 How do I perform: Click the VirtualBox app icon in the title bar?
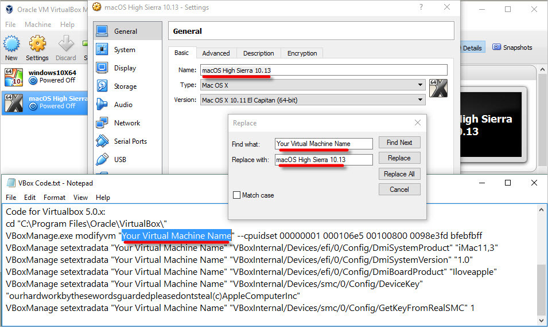coord(9,9)
